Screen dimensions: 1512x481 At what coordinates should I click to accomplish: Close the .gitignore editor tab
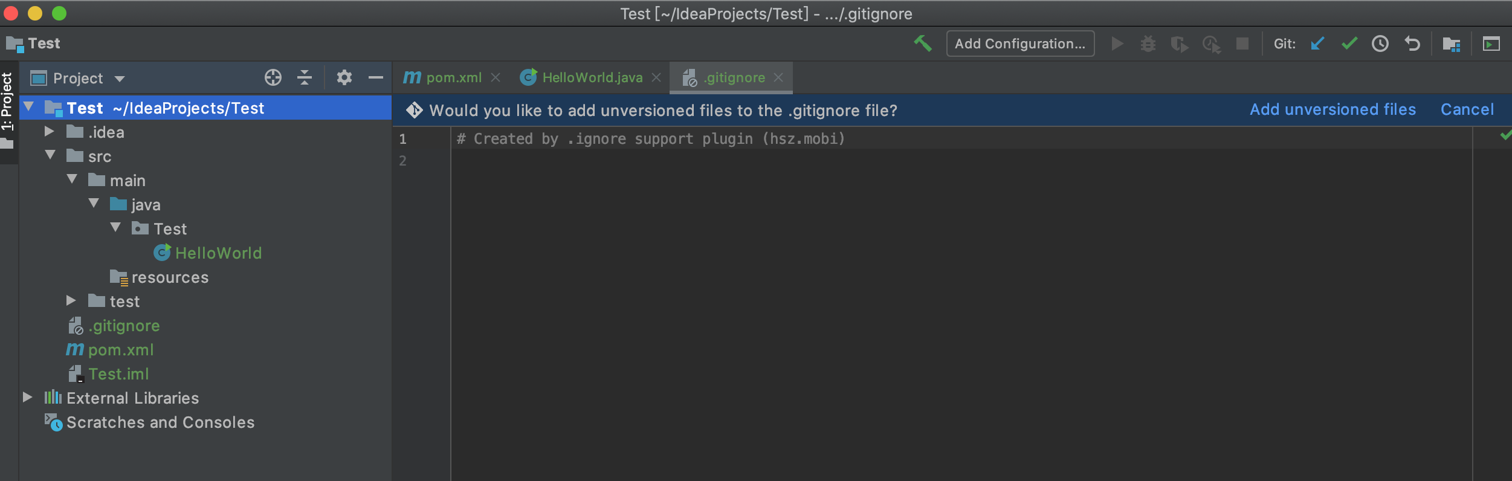point(778,77)
